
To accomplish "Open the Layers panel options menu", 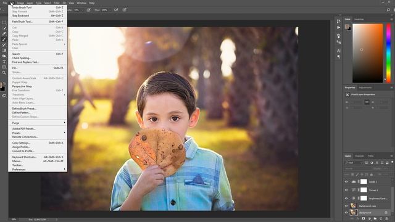I will (392, 156).
